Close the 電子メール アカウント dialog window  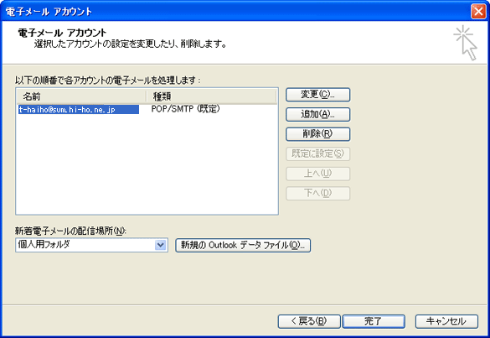coord(478,12)
